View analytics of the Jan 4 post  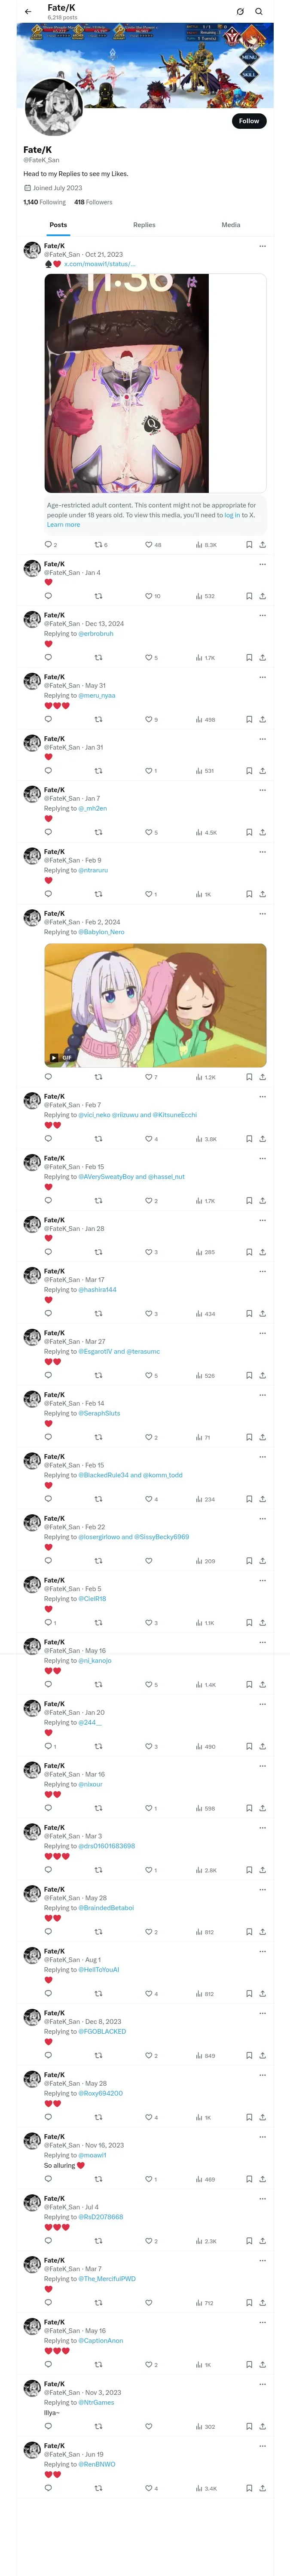click(205, 596)
